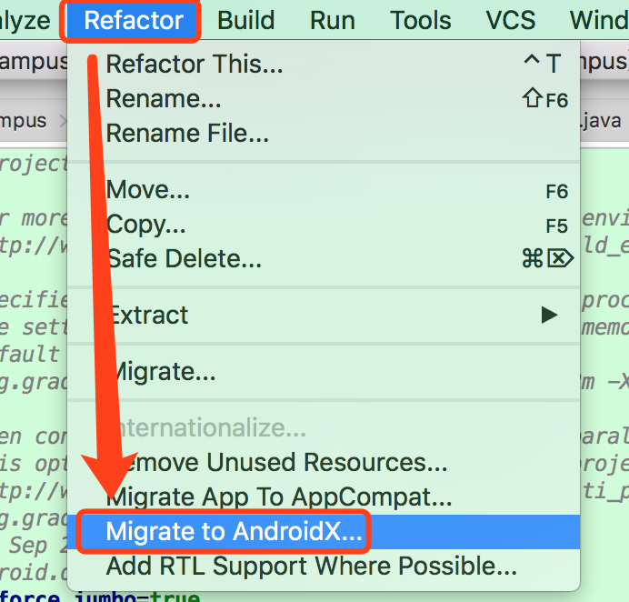Open the VCS menu
This screenshot has width=629, height=602.
510,20
